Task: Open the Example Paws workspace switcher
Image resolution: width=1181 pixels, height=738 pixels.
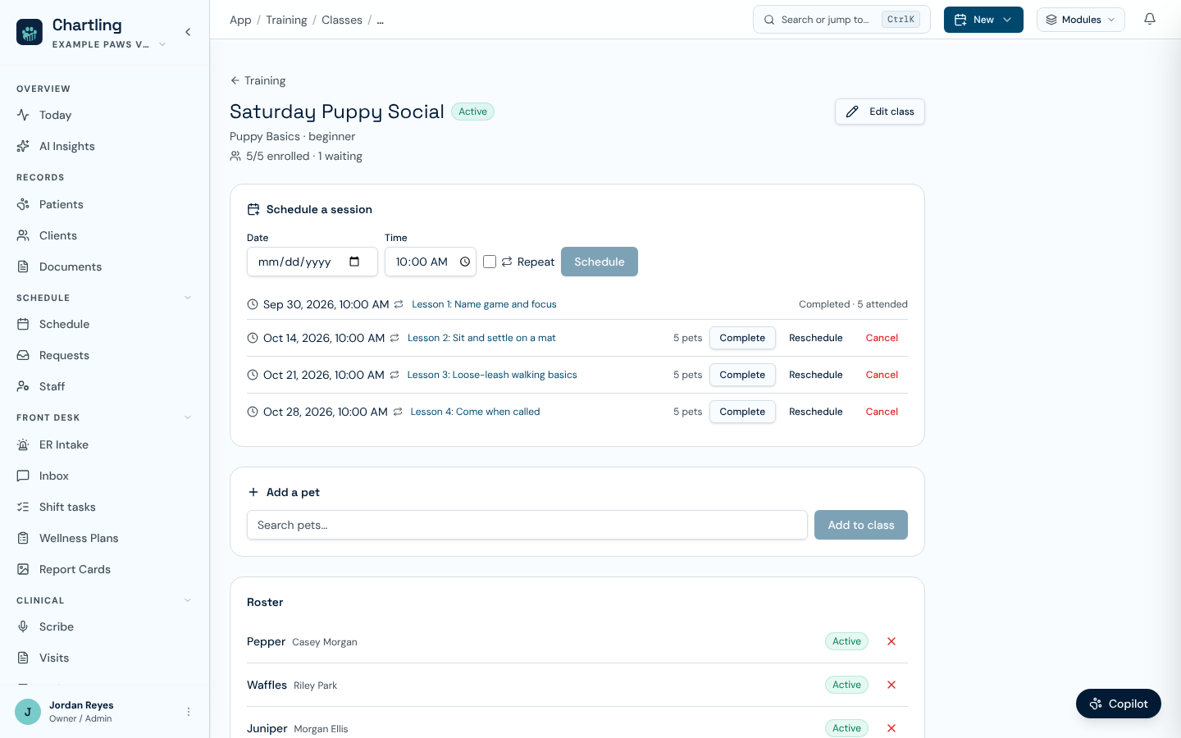Action: tap(109, 44)
